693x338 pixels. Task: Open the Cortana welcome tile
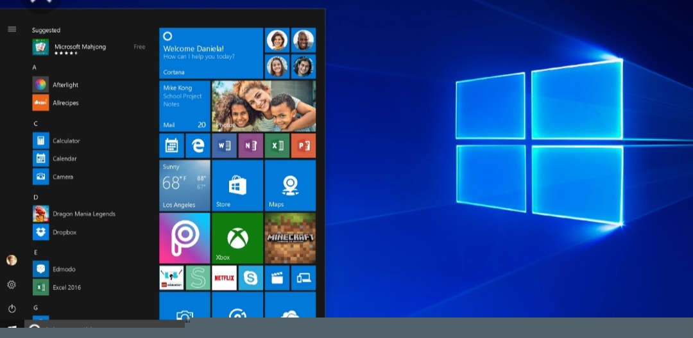211,53
